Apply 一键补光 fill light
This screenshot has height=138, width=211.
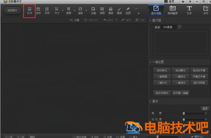162,83
